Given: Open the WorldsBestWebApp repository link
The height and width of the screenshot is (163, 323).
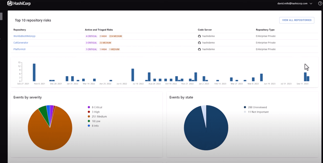Looking at the screenshot, I should click(x=24, y=36).
